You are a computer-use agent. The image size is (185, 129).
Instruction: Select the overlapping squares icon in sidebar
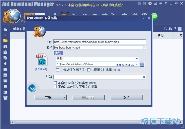(x=5, y=58)
